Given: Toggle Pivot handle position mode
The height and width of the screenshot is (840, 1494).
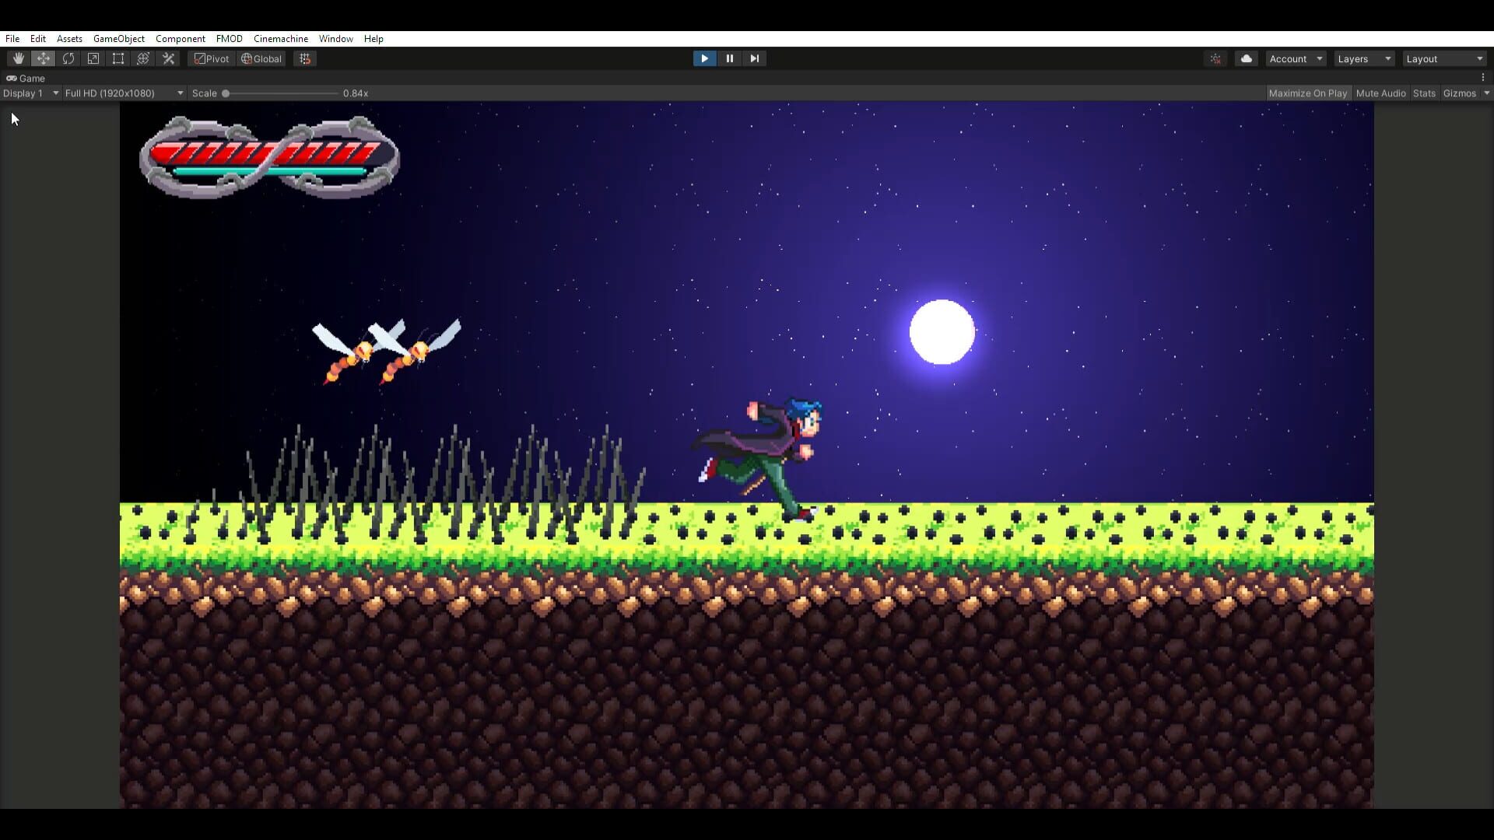Looking at the screenshot, I should [x=211, y=58].
